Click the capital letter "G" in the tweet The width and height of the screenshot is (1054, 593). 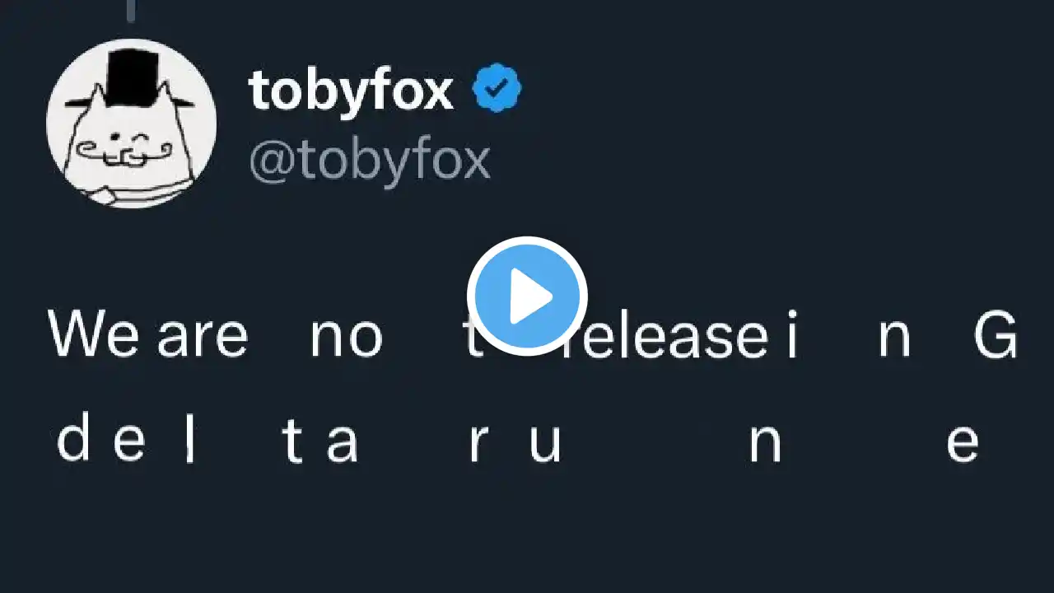(x=996, y=335)
